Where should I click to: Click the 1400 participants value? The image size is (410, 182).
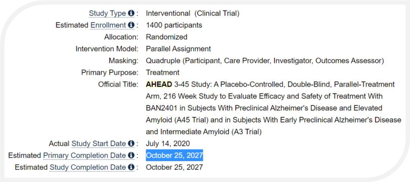coord(174,25)
